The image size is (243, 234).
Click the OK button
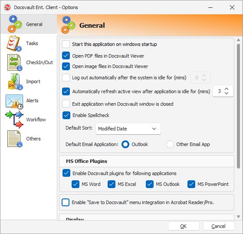(184, 226)
